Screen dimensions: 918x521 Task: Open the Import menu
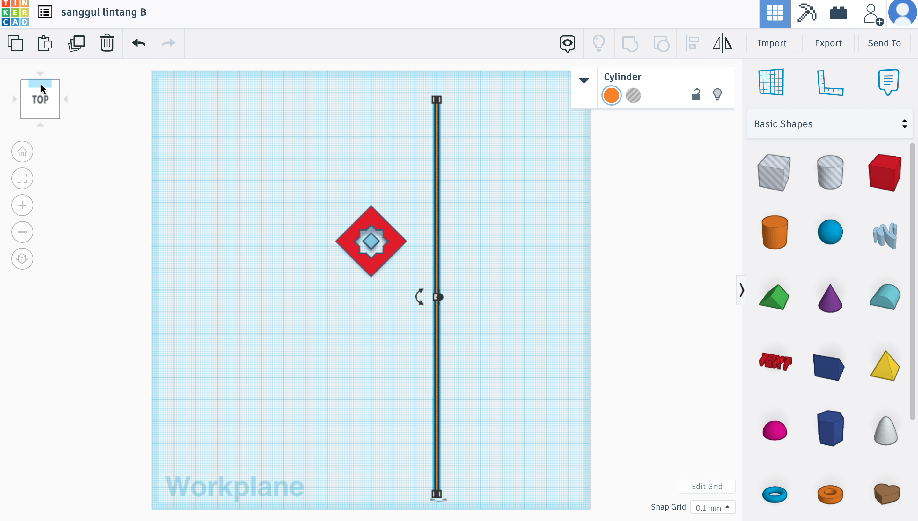771,43
